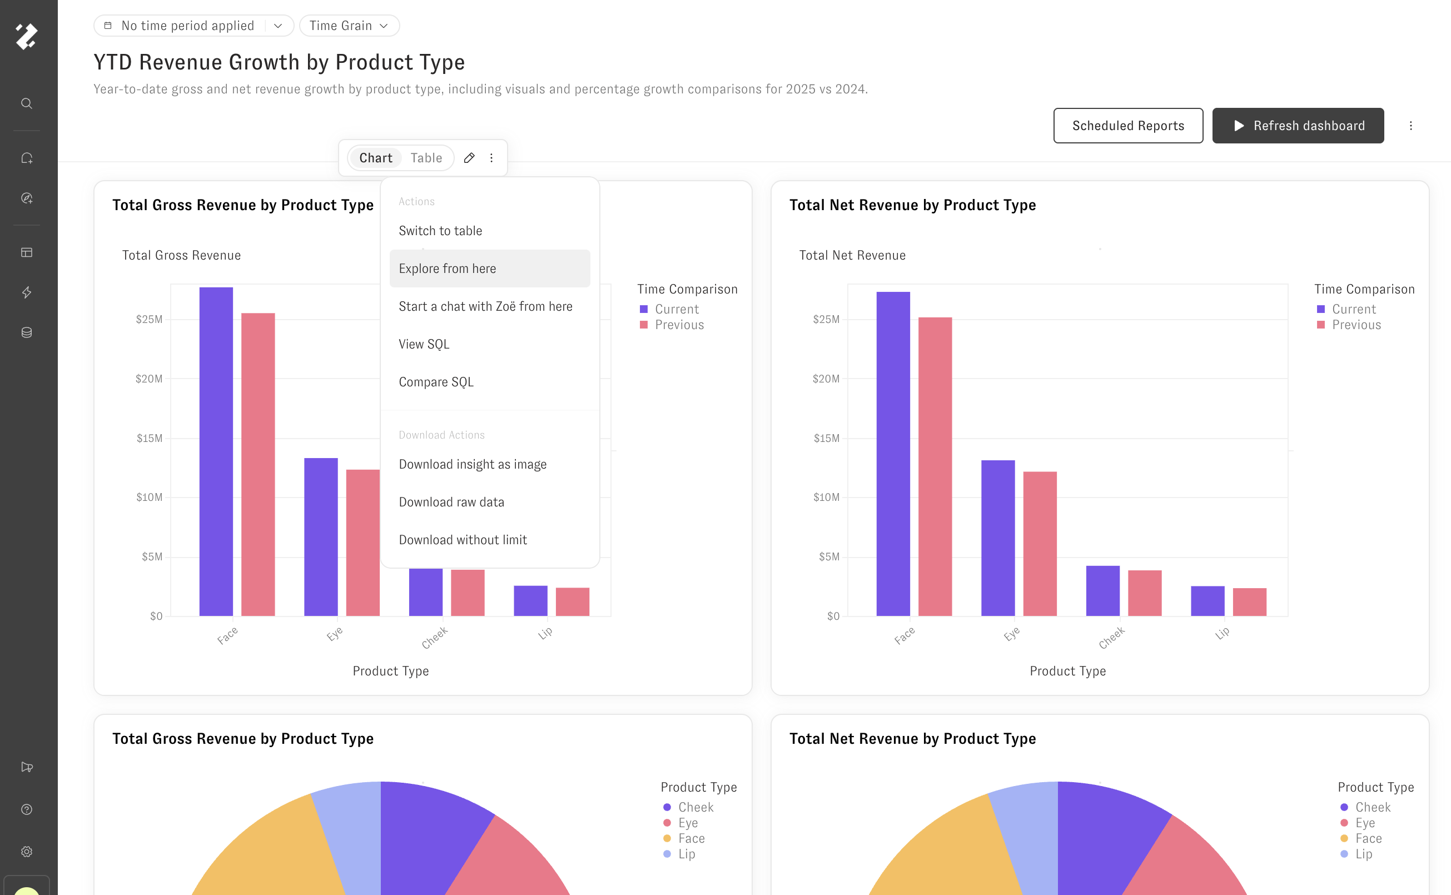The height and width of the screenshot is (895, 1451).
Task: Choose Explore from here in the menu
Action: coord(448,268)
